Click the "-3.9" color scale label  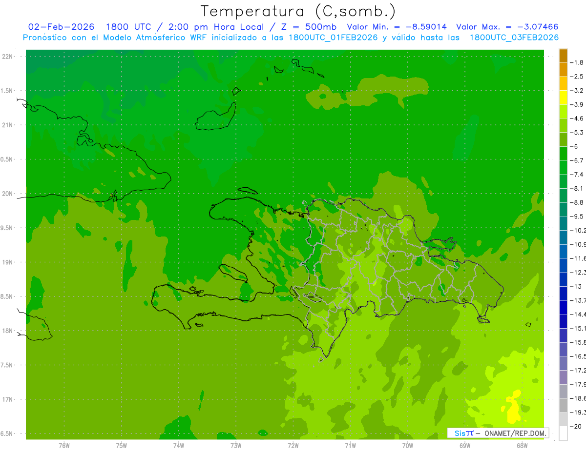(577, 104)
